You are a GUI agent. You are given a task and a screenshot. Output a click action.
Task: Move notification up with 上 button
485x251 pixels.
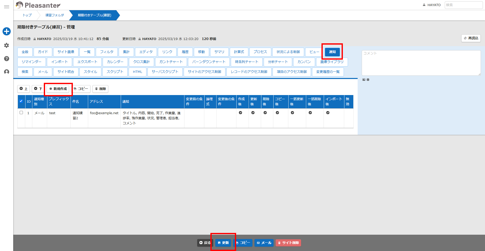[x=24, y=89]
